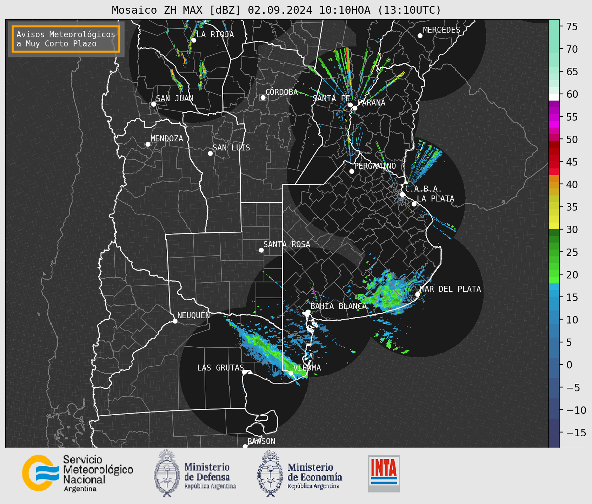Click the CÓRDOBA city label
The height and width of the screenshot is (504, 592).
(281, 92)
